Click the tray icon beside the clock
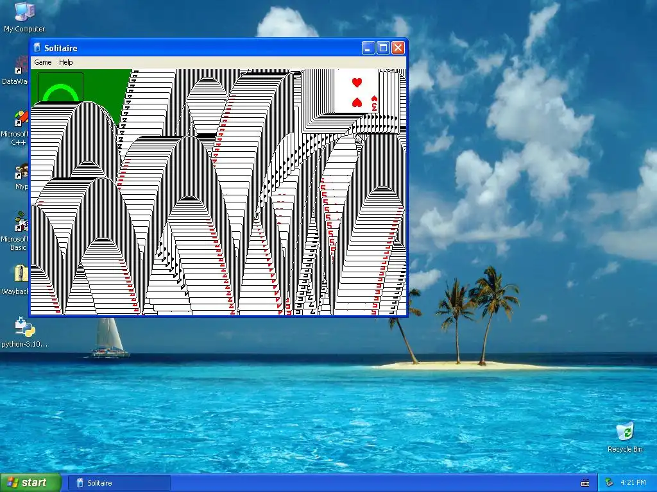657x492 pixels. pyautogui.click(x=610, y=482)
